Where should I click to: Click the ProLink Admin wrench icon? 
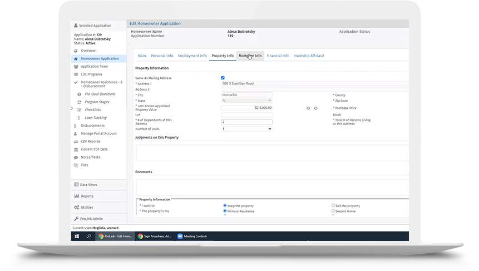[x=76, y=219]
